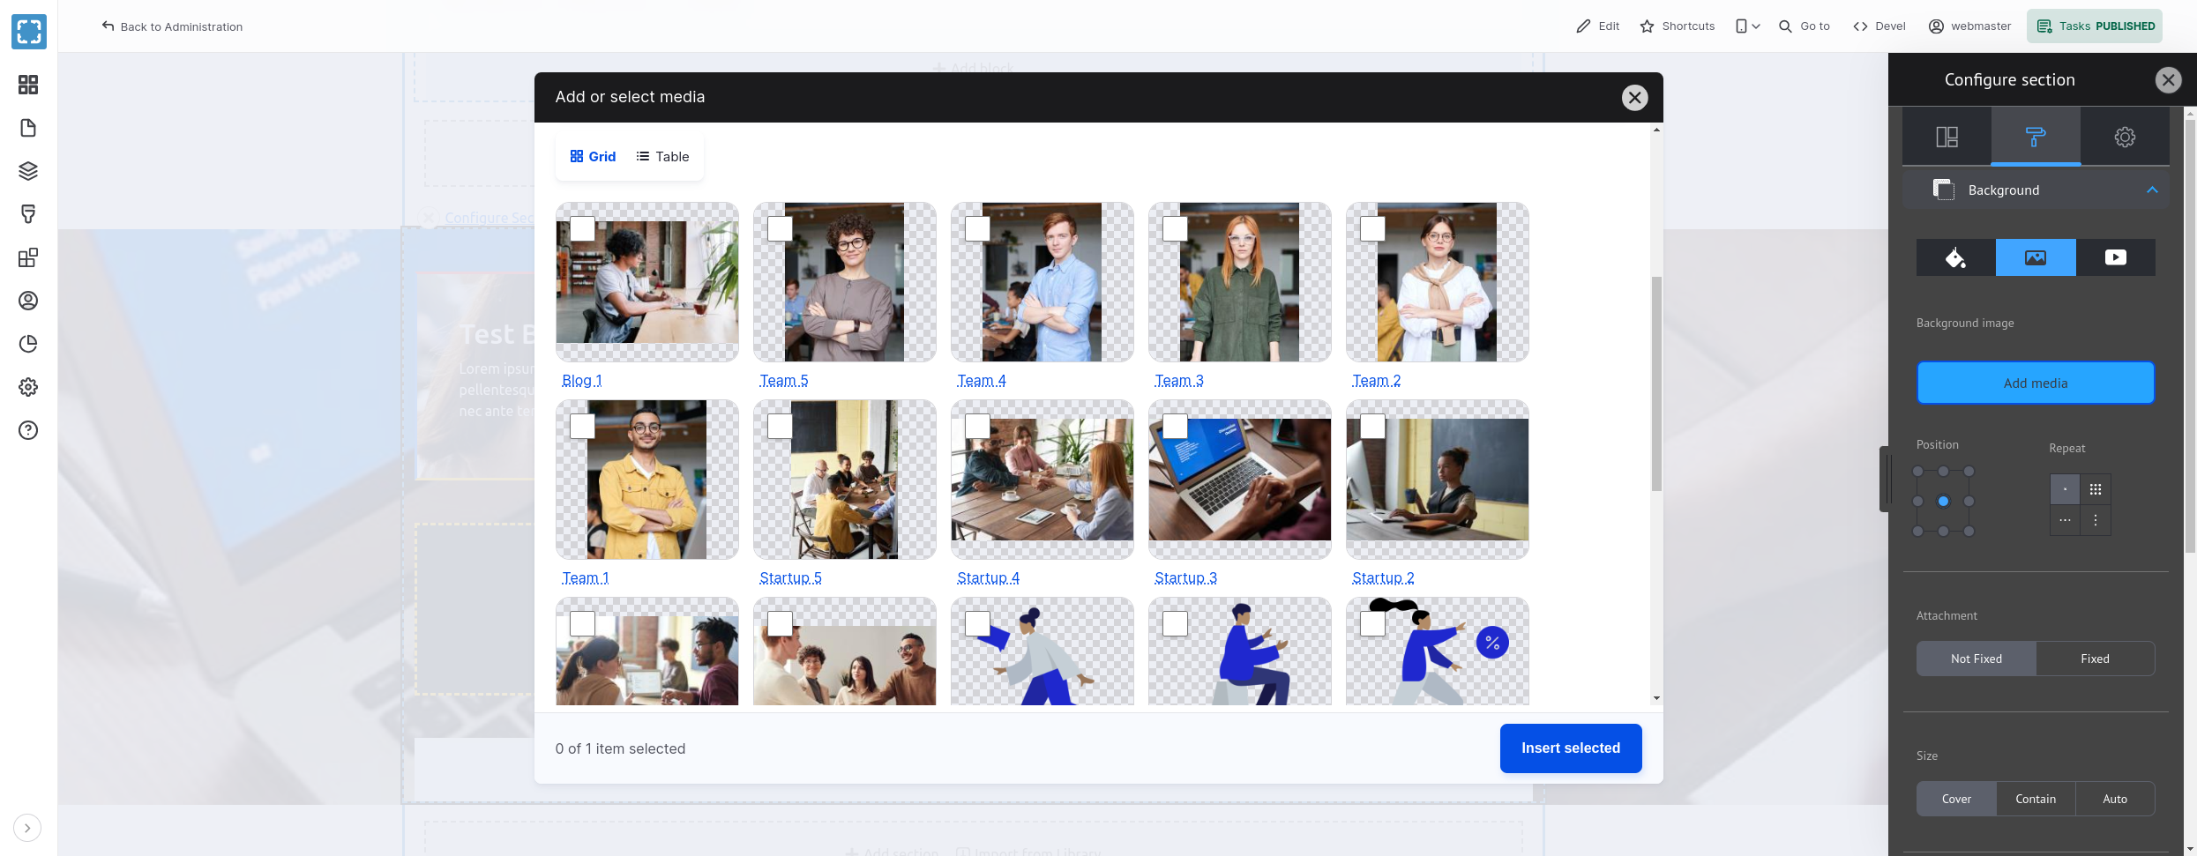Set attachment to Not Fixed
The width and height of the screenshot is (2197, 856).
[x=1977, y=659]
